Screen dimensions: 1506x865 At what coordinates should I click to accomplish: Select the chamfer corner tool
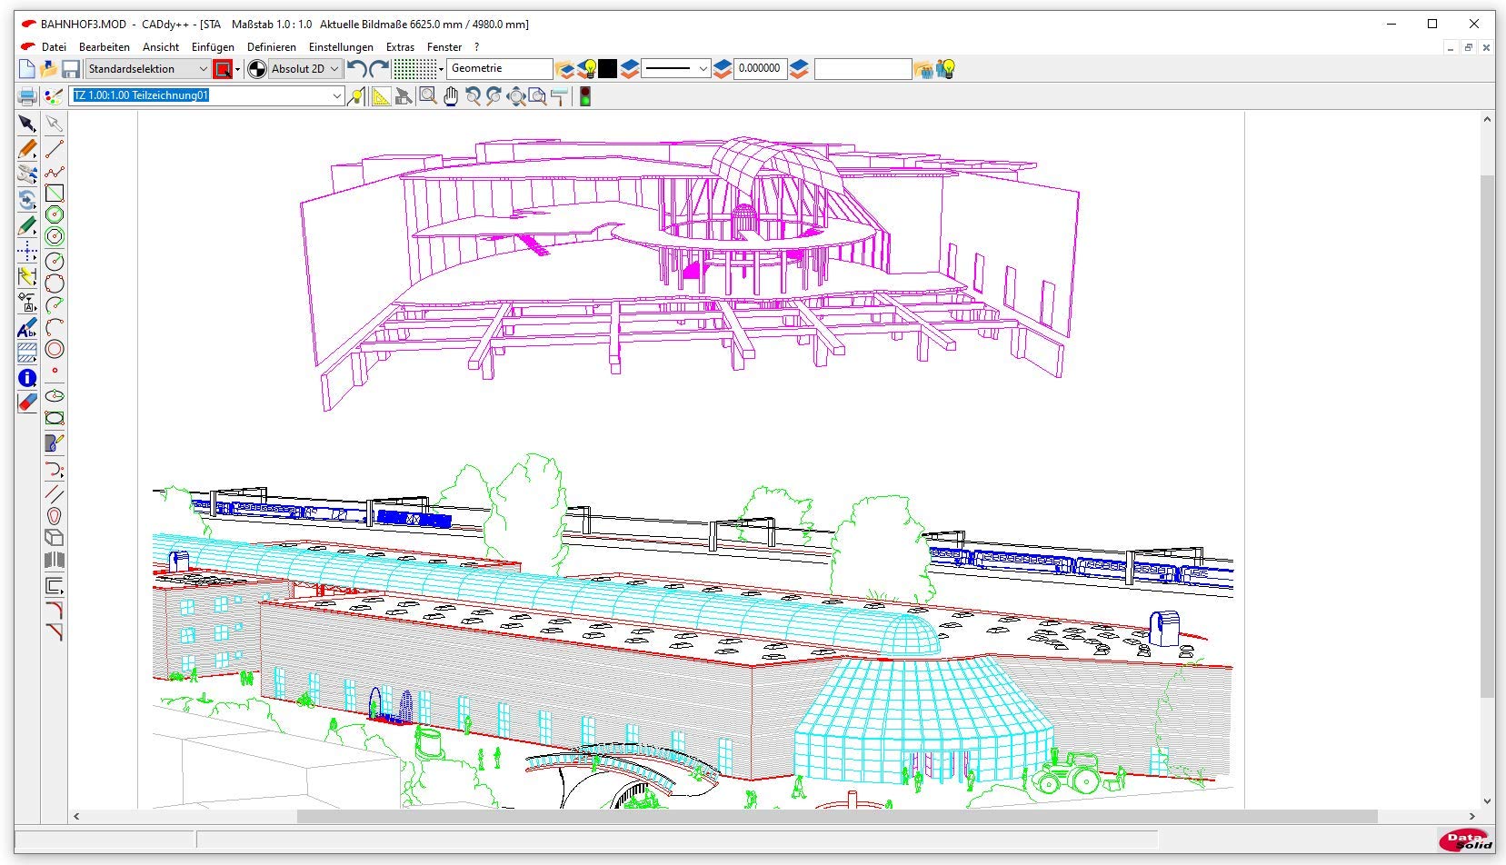coord(55,631)
